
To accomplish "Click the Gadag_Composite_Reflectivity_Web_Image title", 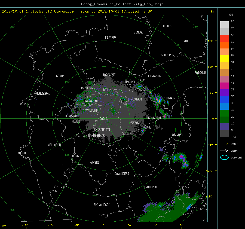I will [122, 4].
